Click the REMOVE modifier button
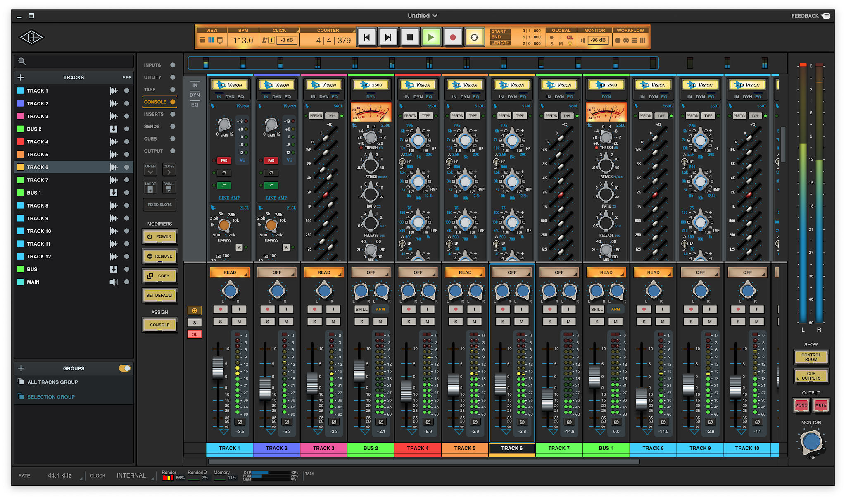The height and width of the screenshot is (499, 846). (x=159, y=256)
